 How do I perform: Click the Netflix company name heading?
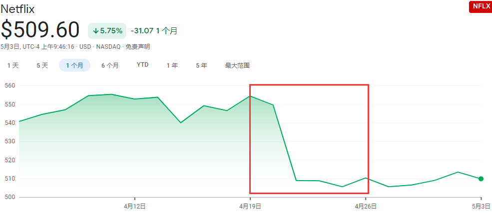(x=18, y=8)
